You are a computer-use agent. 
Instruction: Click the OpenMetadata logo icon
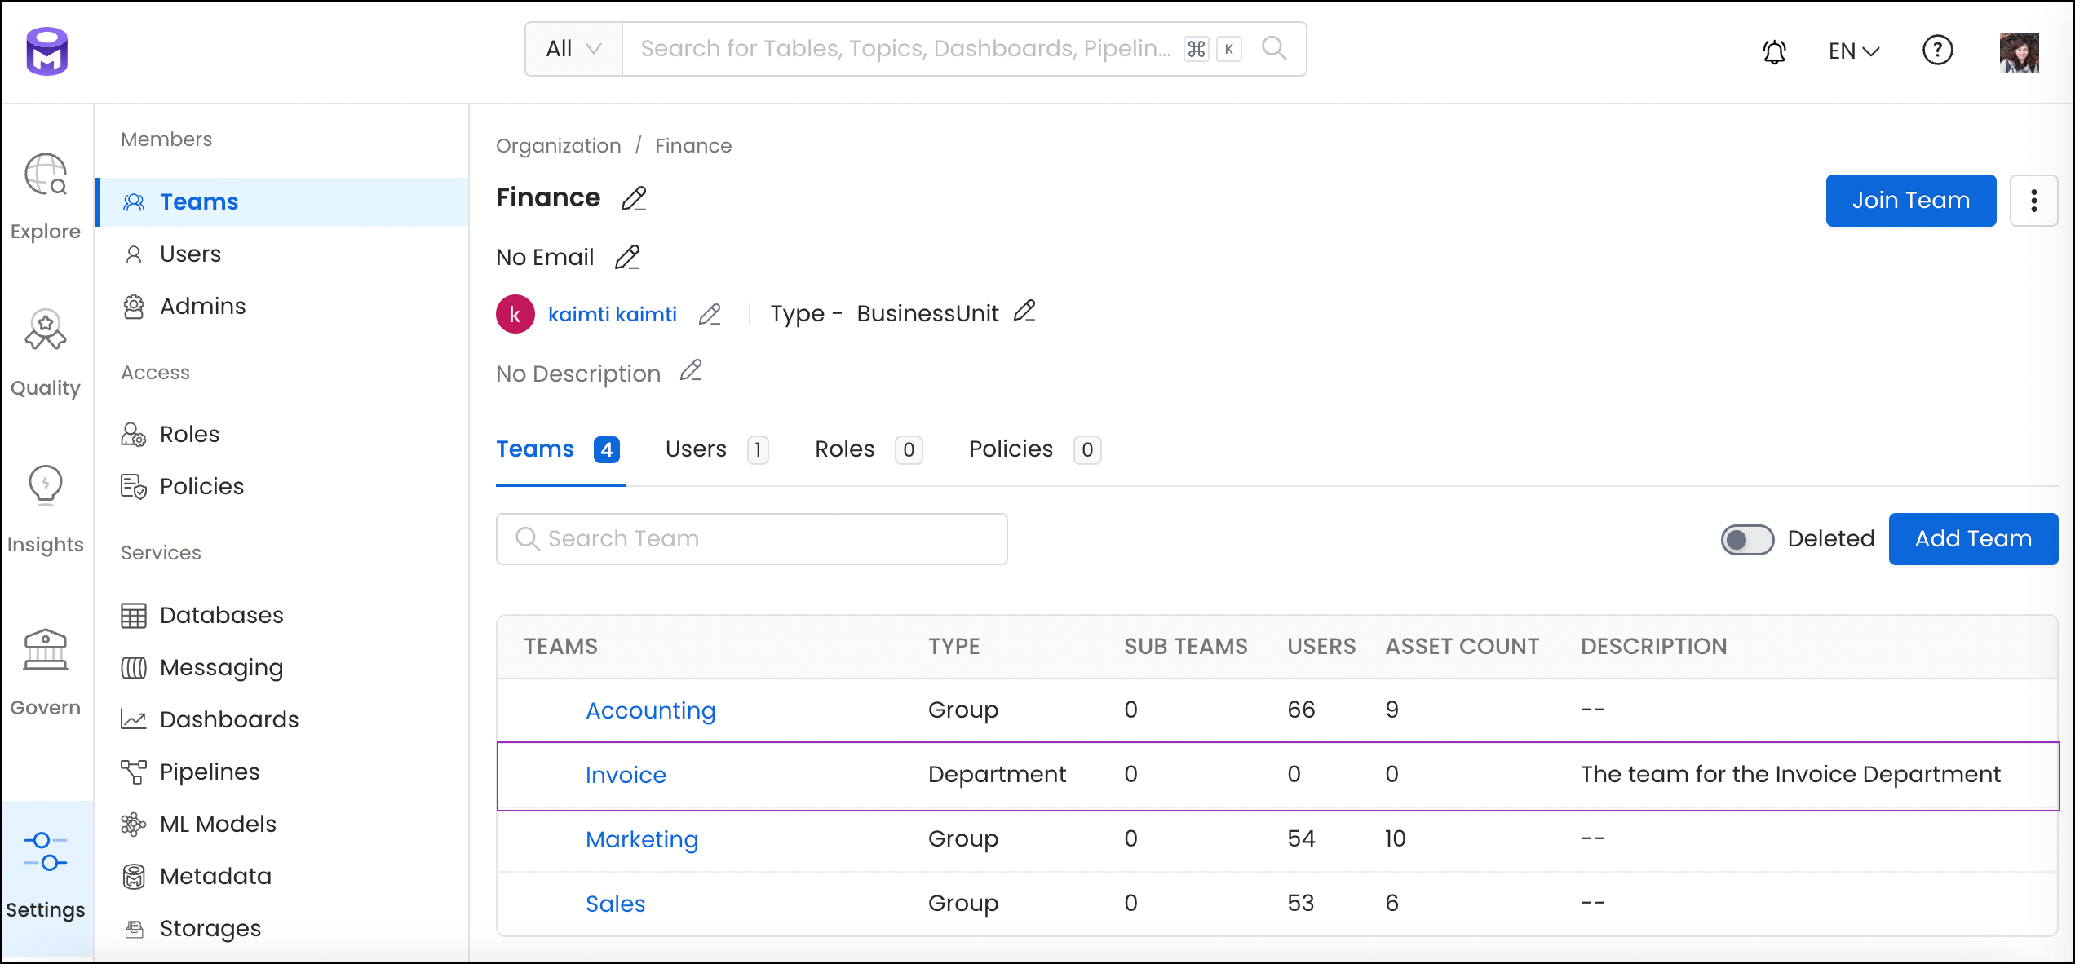(47, 51)
